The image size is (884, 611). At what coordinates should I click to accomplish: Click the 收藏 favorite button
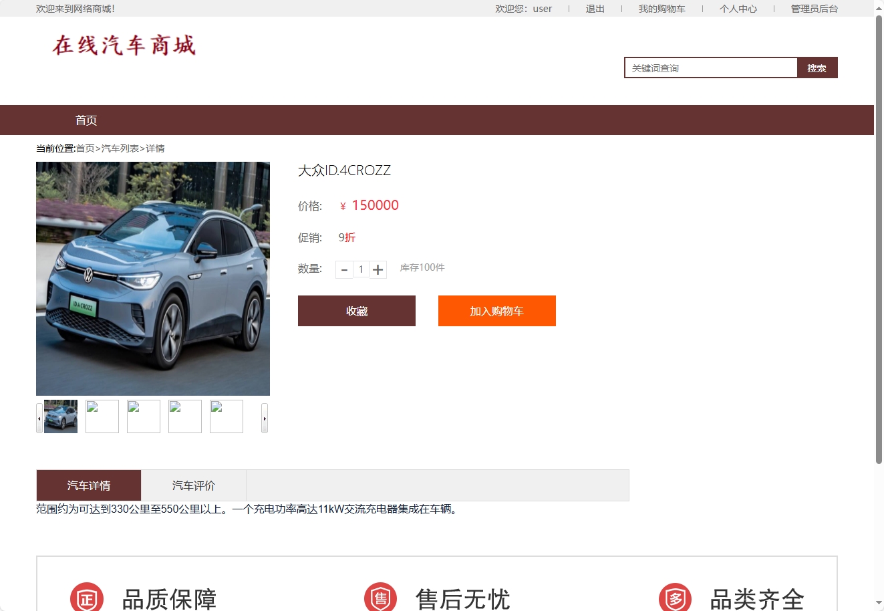356,310
